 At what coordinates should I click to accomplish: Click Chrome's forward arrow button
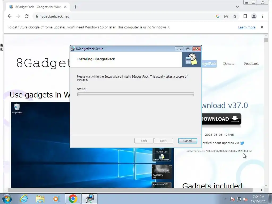[x=18, y=16]
